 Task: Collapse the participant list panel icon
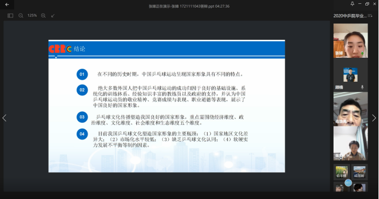pyautogui.click(x=370, y=16)
